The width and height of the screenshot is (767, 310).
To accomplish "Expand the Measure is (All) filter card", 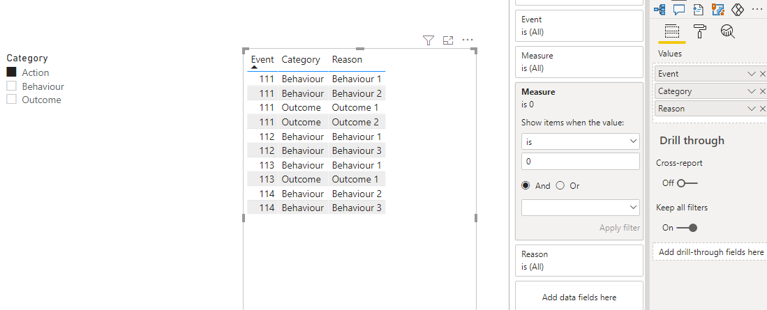I will [579, 62].
